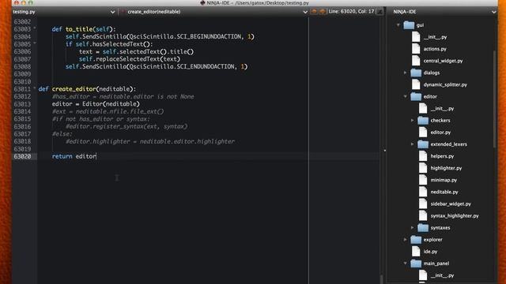Select the central_widget.py file icon
Viewport: 506px width, 284px height.
click(416, 61)
